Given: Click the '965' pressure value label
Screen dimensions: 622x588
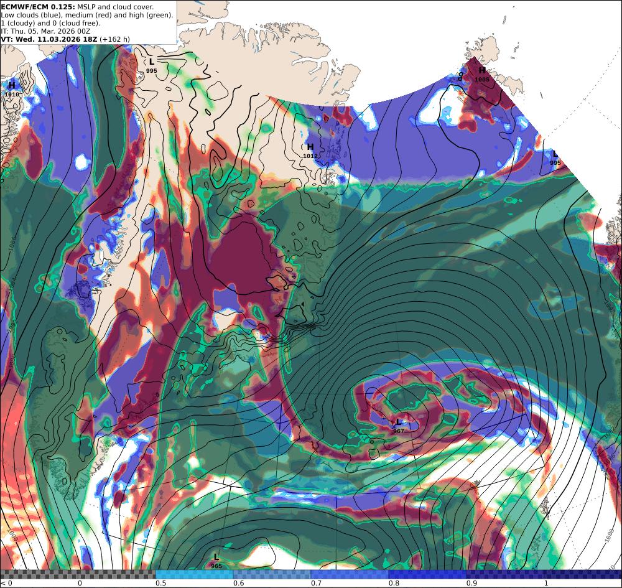Looking at the screenshot, I should (x=216, y=566).
